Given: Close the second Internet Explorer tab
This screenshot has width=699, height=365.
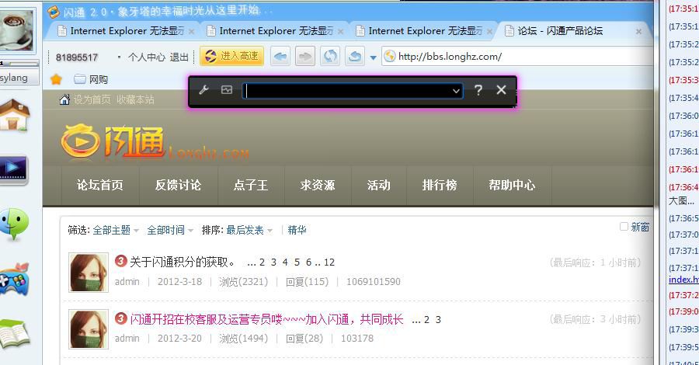Looking at the screenshot, I should click(x=341, y=31).
